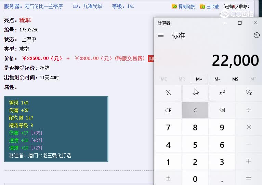Click the M+ memory add button
The image size is (262, 185).
[x=199, y=79]
